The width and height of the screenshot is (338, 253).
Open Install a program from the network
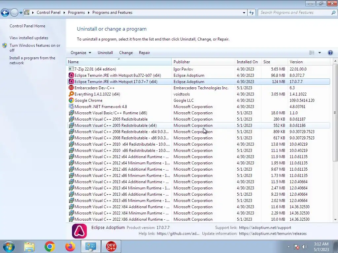(x=32, y=60)
